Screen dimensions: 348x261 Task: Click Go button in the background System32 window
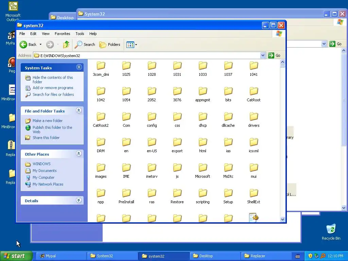tap(335, 44)
